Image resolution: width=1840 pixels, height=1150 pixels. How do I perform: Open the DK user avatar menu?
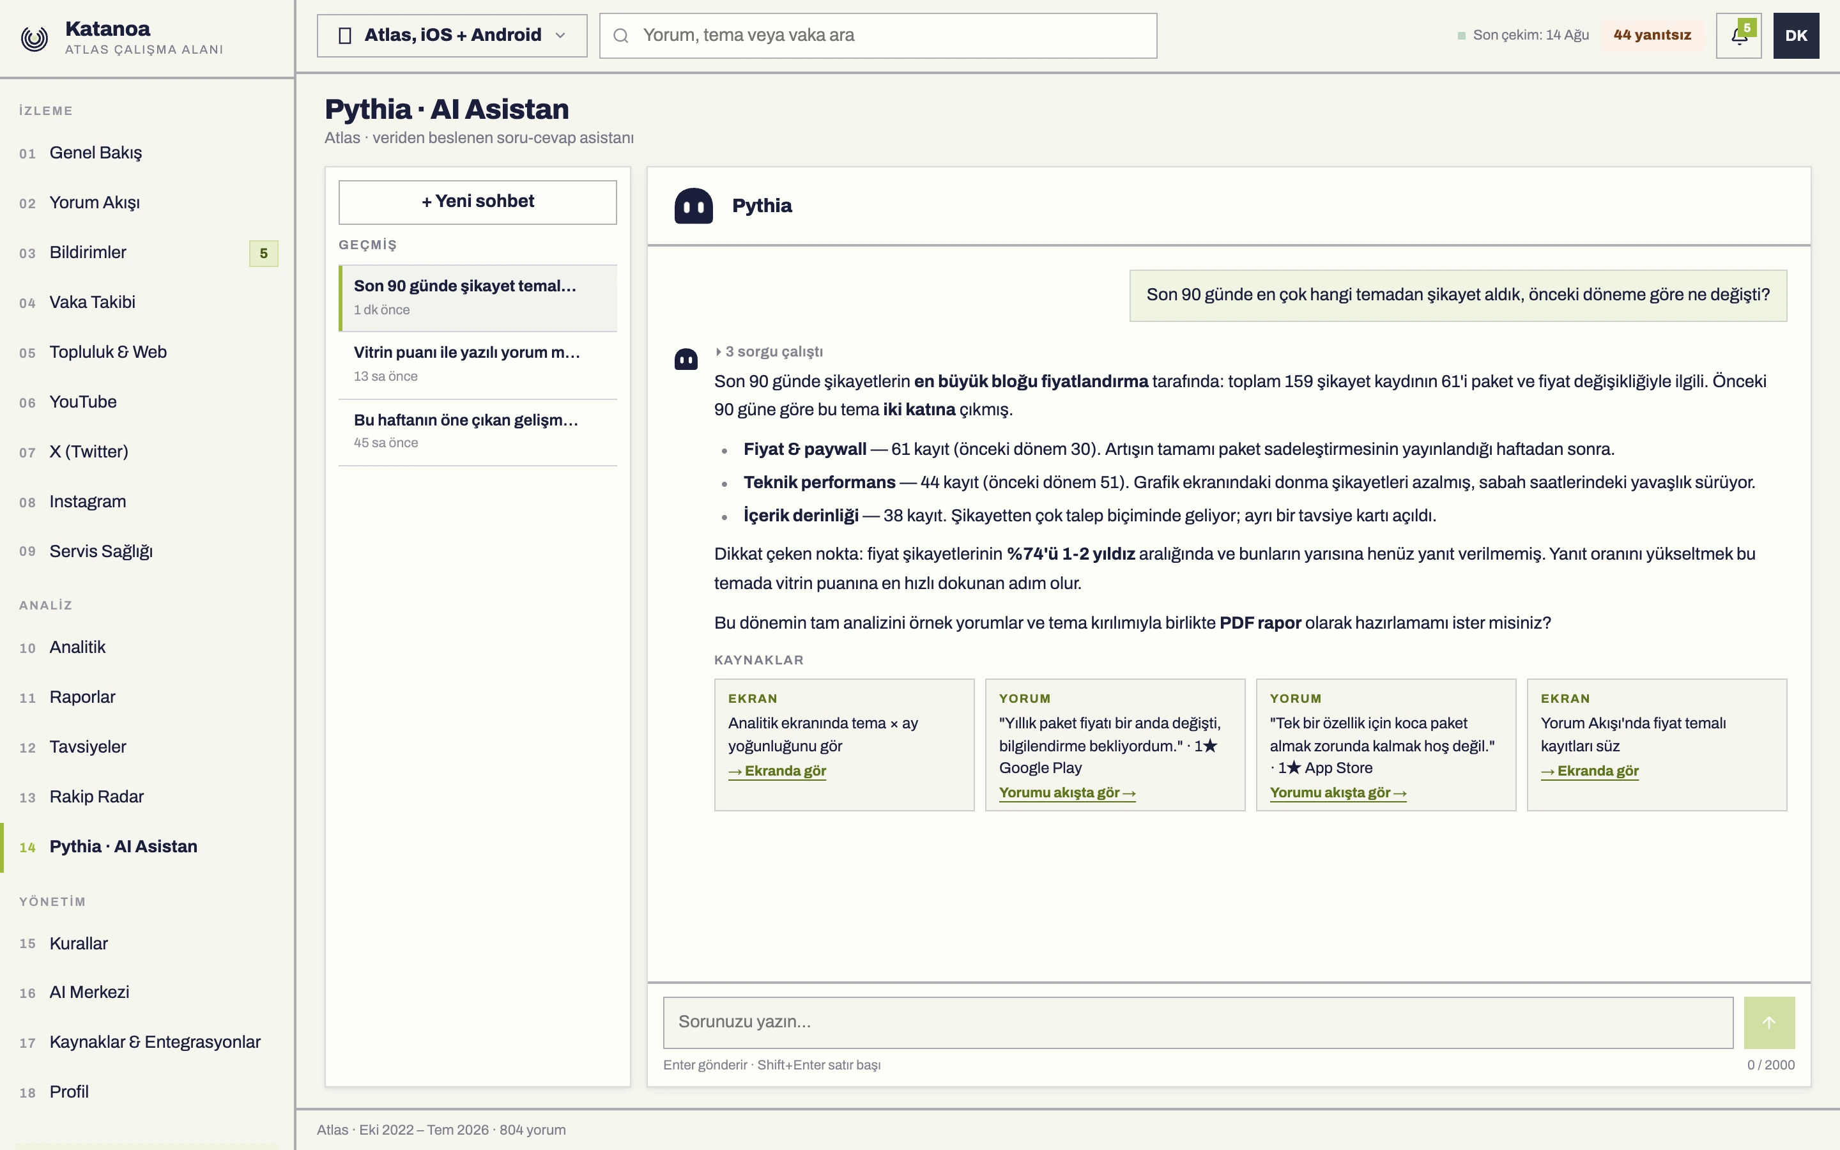click(x=1796, y=36)
